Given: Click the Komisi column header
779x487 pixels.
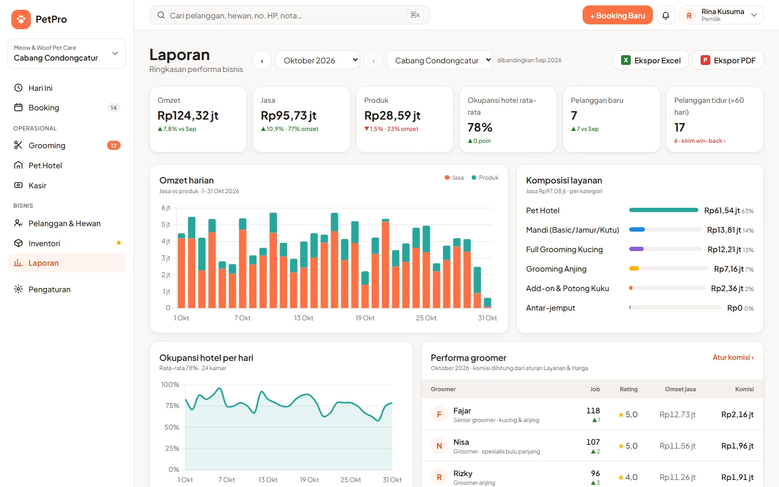Looking at the screenshot, I should tap(744, 389).
